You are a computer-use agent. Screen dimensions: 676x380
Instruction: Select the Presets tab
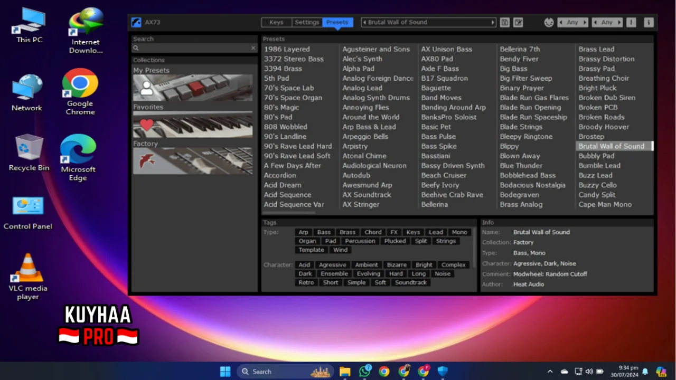[x=337, y=22]
